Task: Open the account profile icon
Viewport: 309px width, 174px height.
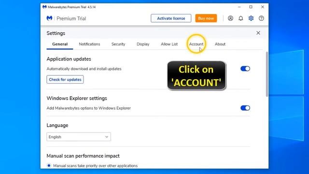Action: [x=230, y=18]
